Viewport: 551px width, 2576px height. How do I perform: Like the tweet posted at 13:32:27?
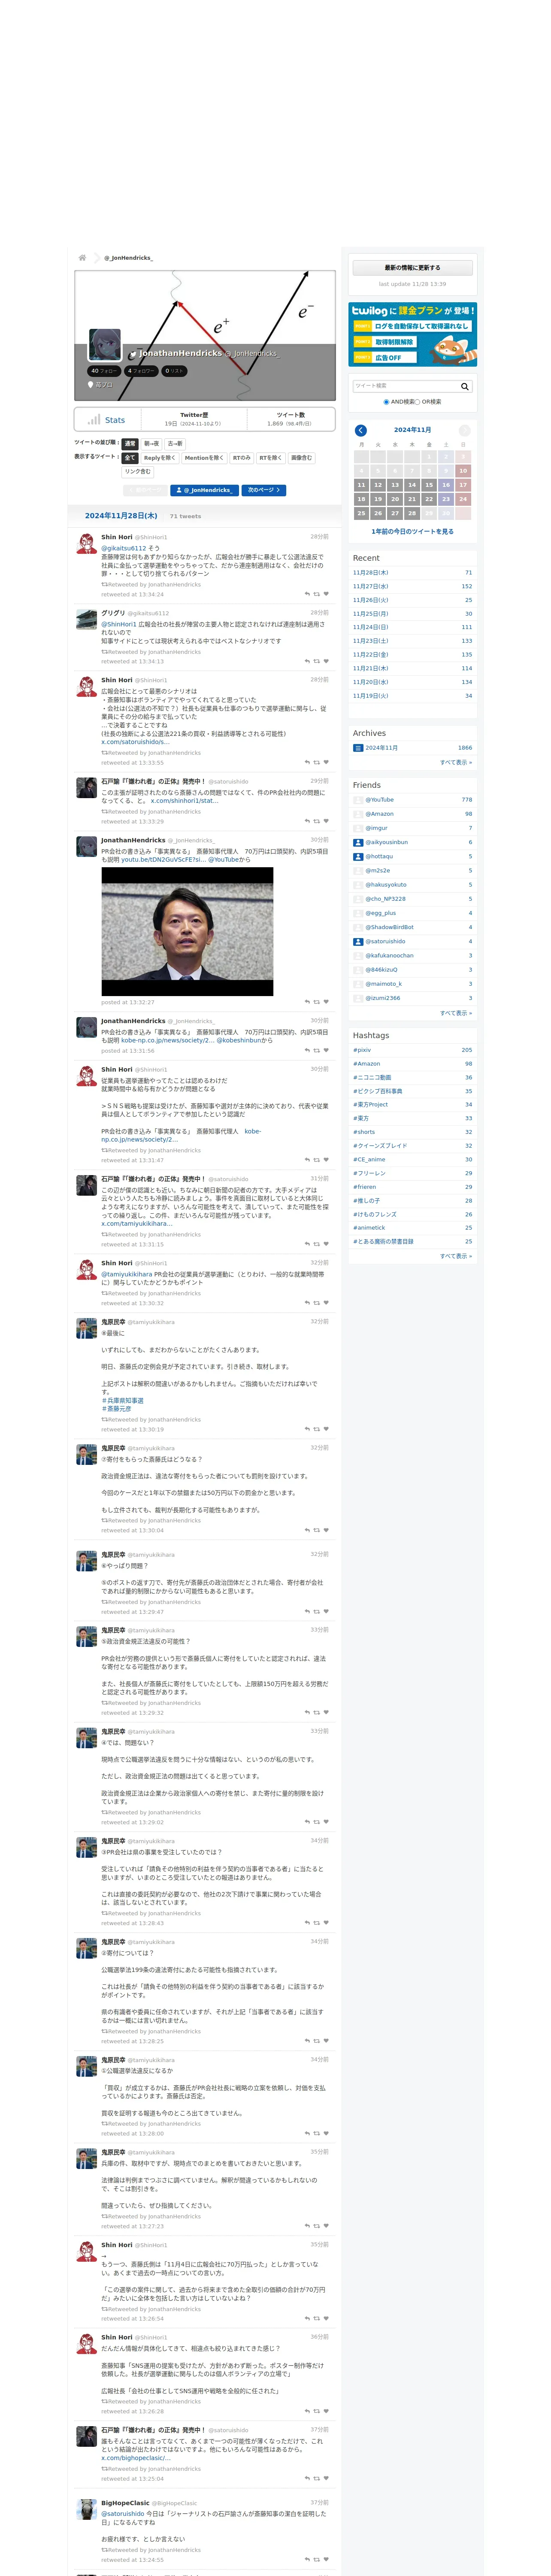point(326,1002)
